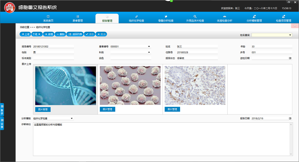Image resolution: width=299 pixels, height=162 pixels.
Task: Open the 分析模板管理 tab
Action: [x=254, y=18]
